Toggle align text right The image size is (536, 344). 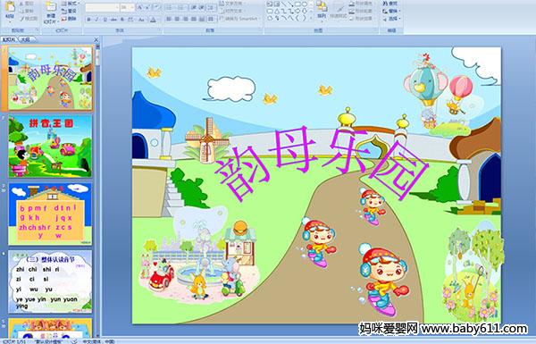(185, 19)
